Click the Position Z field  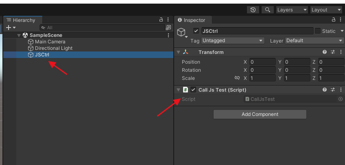[331, 62]
